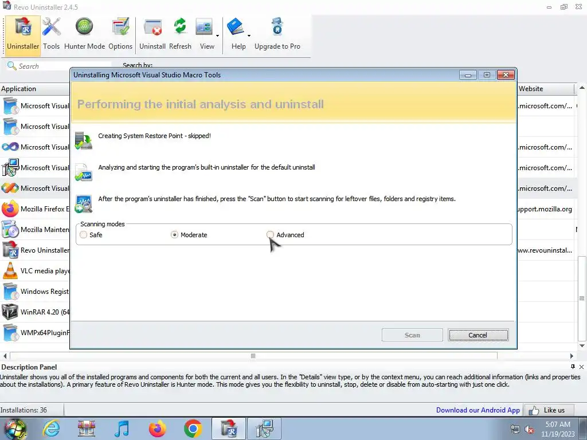Click the Uninstall toolbar icon
This screenshot has height=440, width=587.
click(x=152, y=34)
